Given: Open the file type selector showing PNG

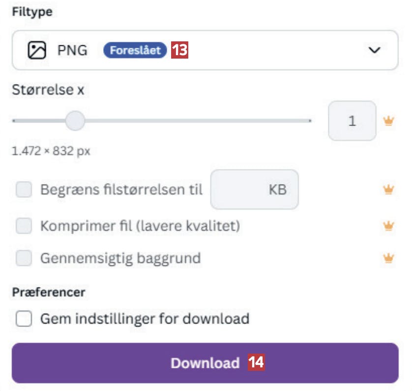Looking at the screenshot, I should pos(205,50).
